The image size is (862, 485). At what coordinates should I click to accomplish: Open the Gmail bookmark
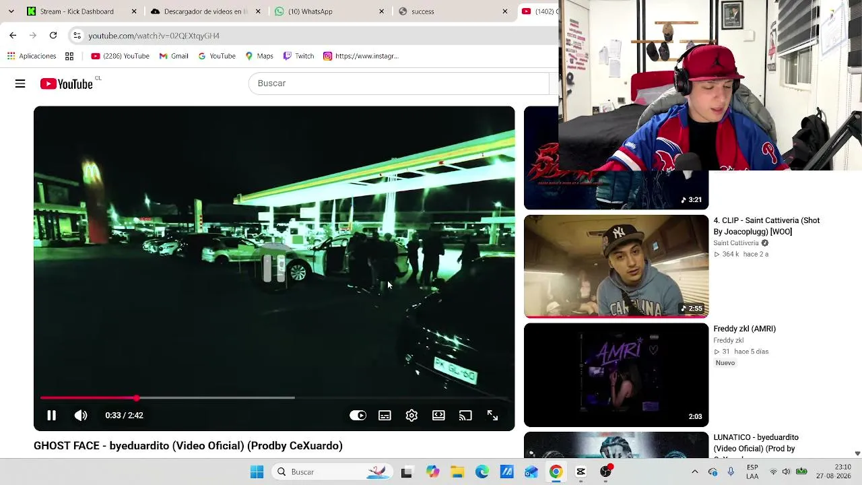coord(174,56)
